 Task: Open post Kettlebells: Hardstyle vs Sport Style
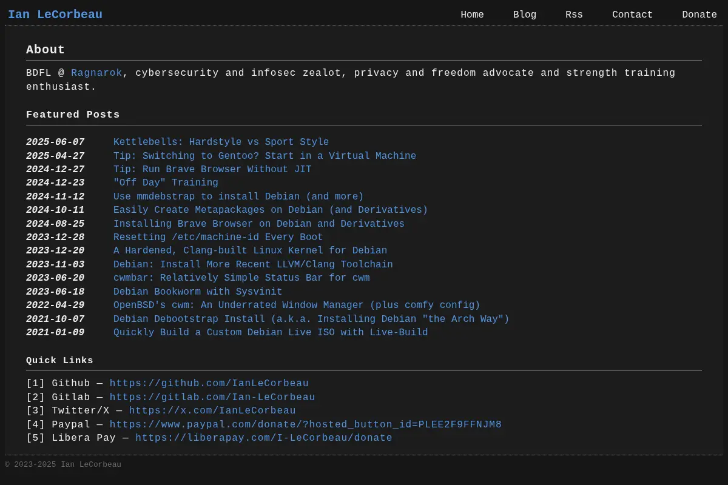[x=221, y=142]
